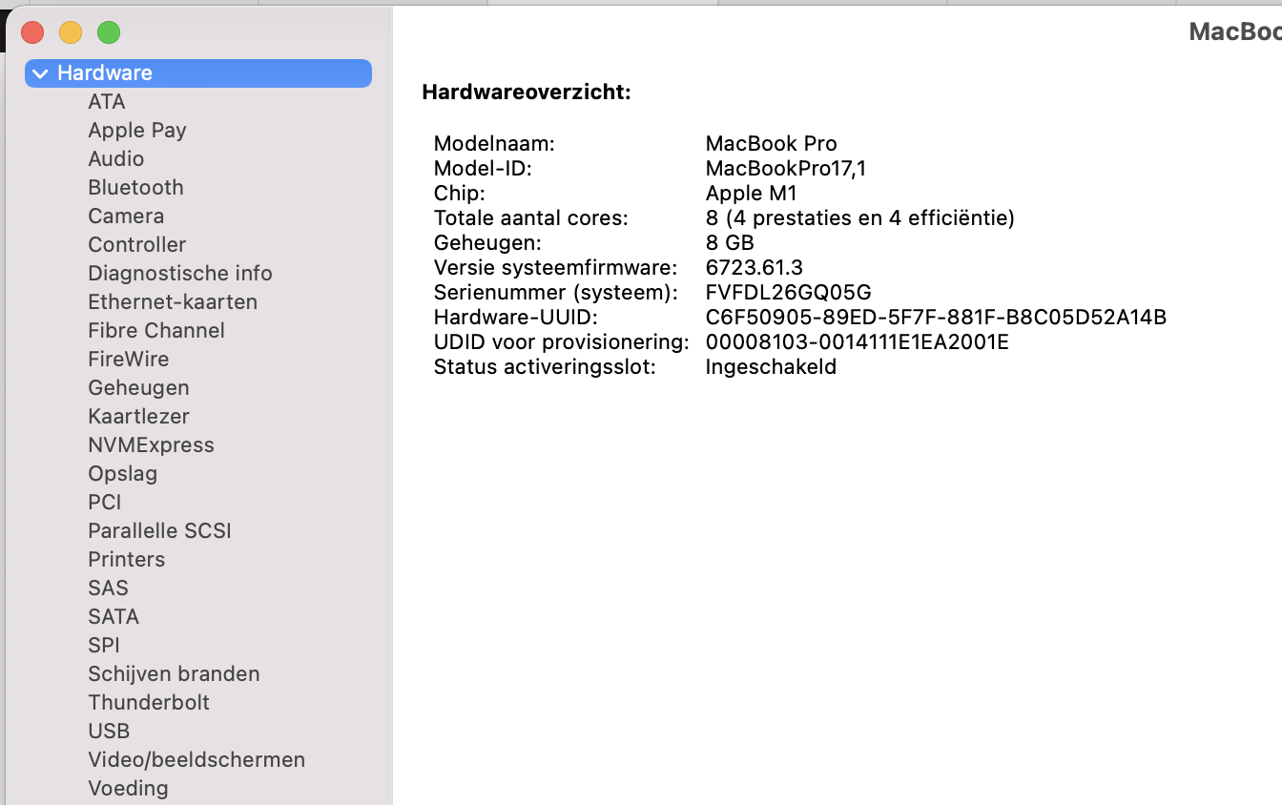Minimize the window with the yellow button
The height and width of the screenshot is (805, 1282).
click(71, 32)
